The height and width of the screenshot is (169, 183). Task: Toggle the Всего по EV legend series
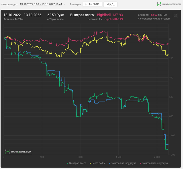pos(98,163)
